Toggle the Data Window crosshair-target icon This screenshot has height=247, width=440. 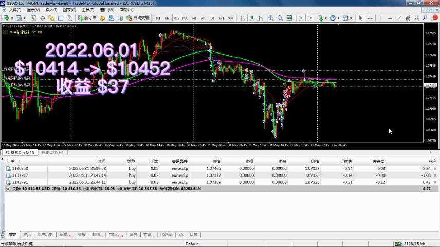42,18
